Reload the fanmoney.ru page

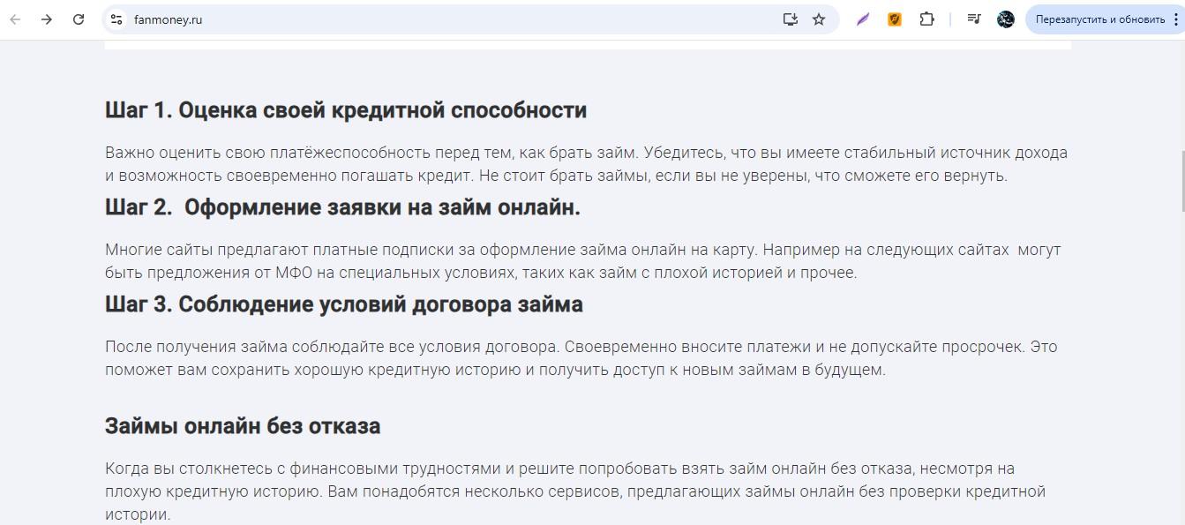click(79, 19)
